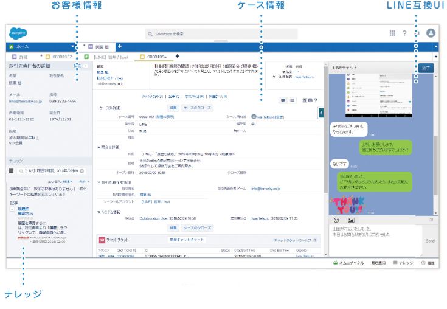Screen dimensions: 447x309
Task: Add a new primary workspace tab
Action: pos(120,46)
